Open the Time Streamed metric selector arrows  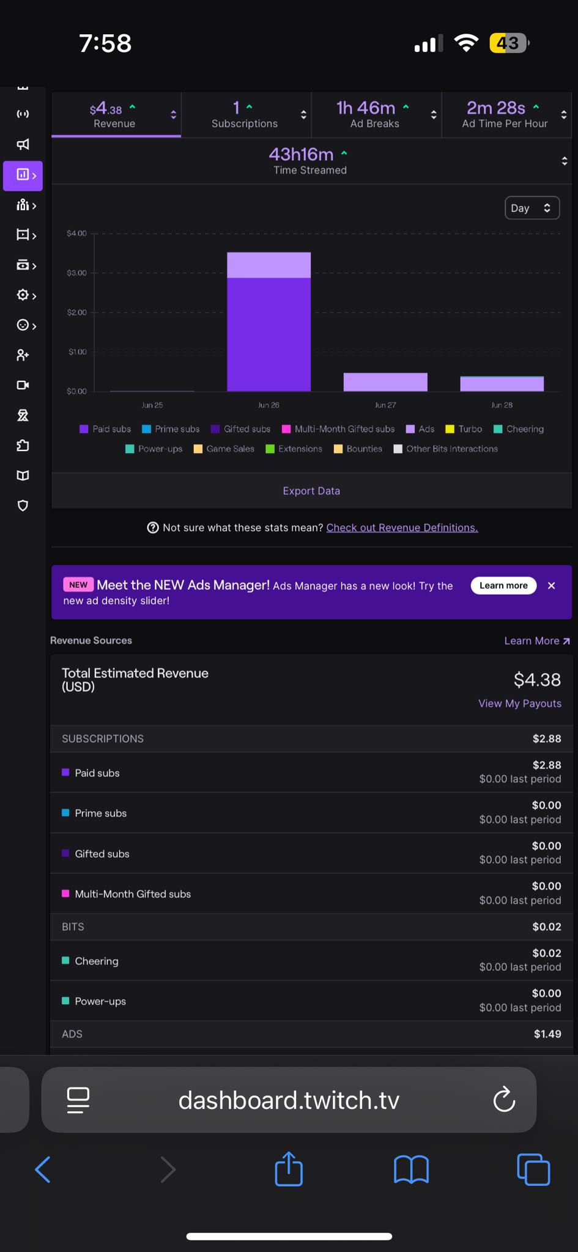pyautogui.click(x=564, y=161)
